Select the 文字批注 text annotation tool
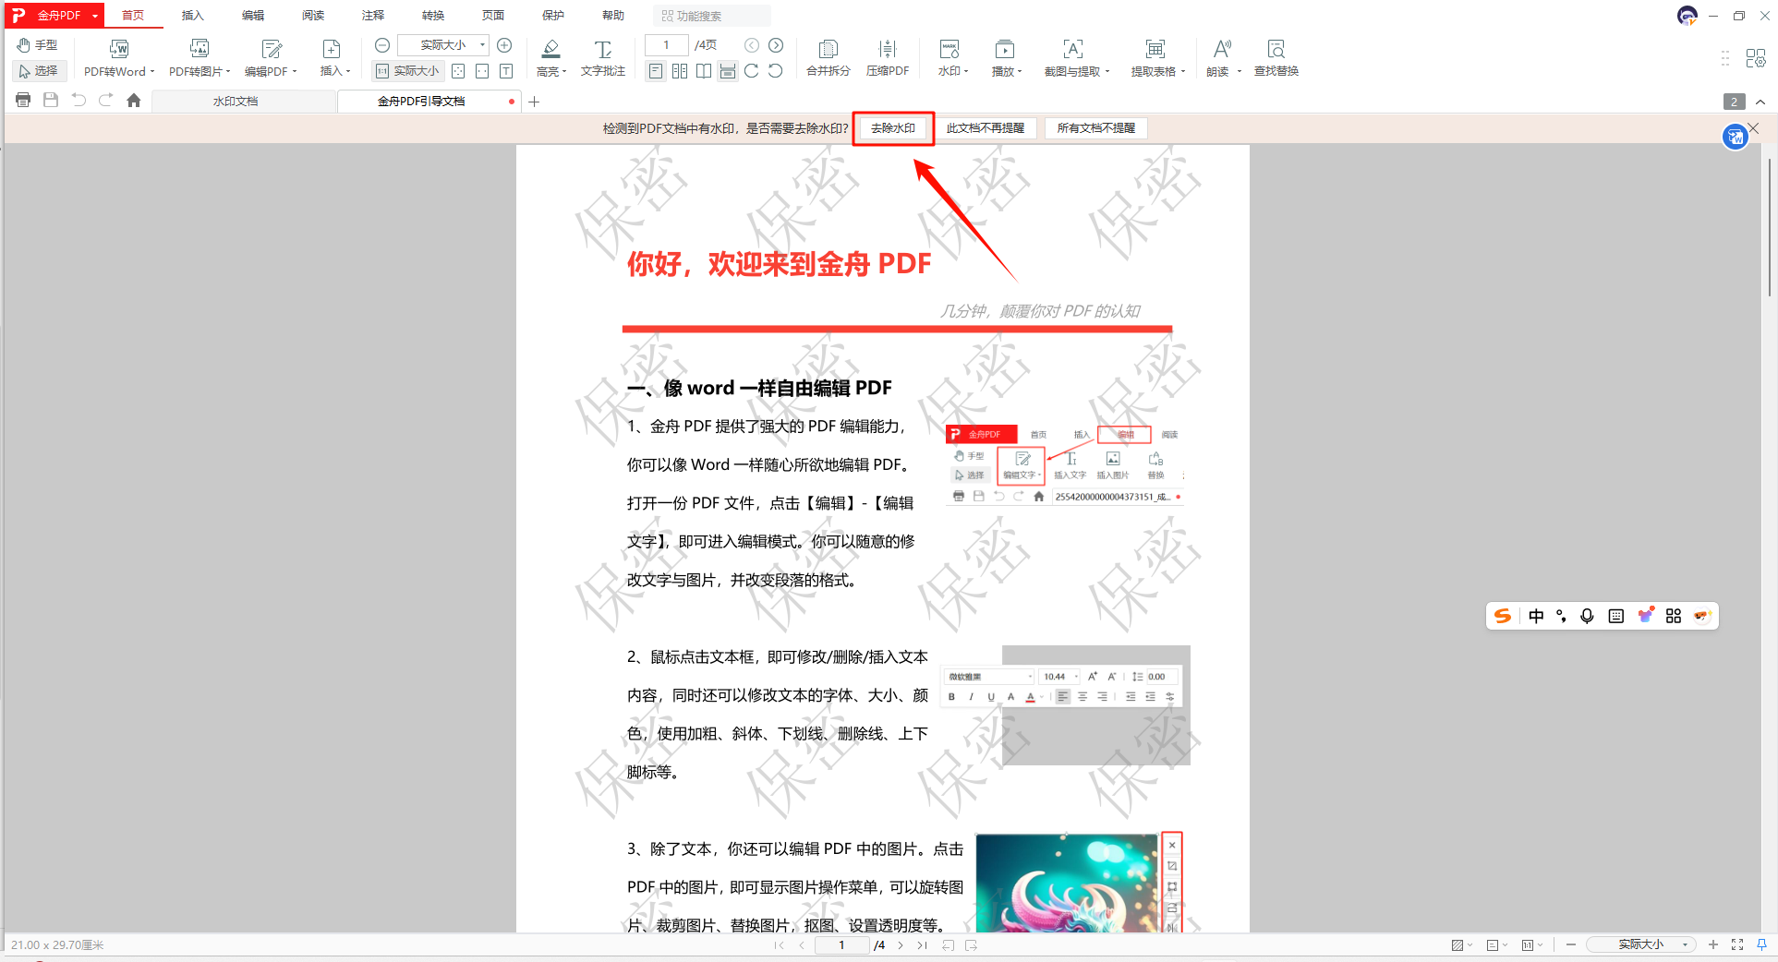Viewport: 1778px width, 962px height. pyautogui.click(x=602, y=58)
